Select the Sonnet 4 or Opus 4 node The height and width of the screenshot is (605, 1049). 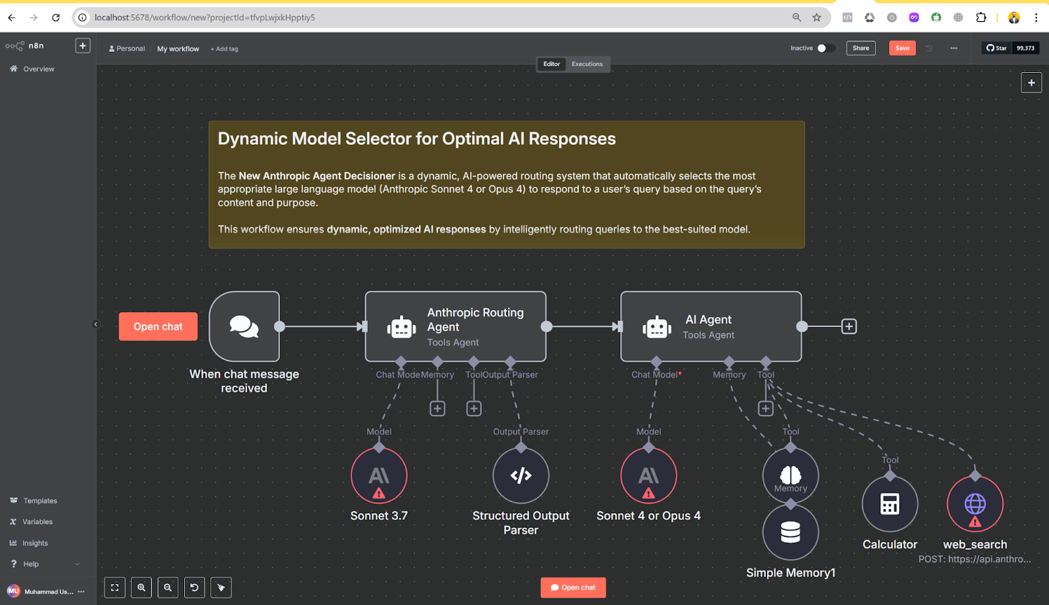click(x=648, y=476)
